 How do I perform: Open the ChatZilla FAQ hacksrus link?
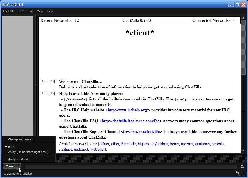[131, 121]
